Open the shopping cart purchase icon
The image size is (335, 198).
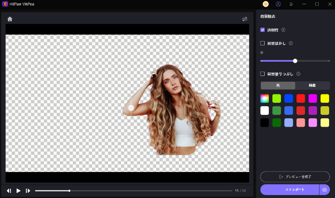266,4
